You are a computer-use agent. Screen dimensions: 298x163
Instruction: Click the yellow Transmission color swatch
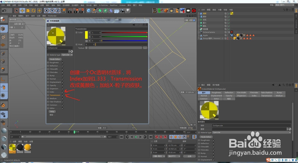tap(86, 35)
